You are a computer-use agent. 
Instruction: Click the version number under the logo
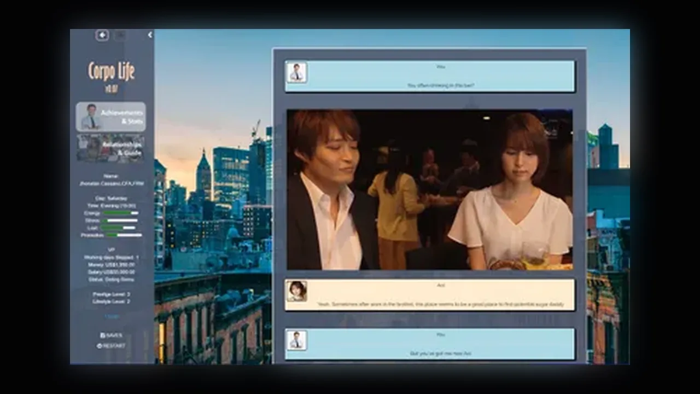(111, 89)
